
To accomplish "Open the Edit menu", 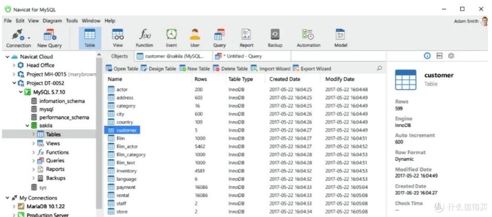I will (x=20, y=21).
